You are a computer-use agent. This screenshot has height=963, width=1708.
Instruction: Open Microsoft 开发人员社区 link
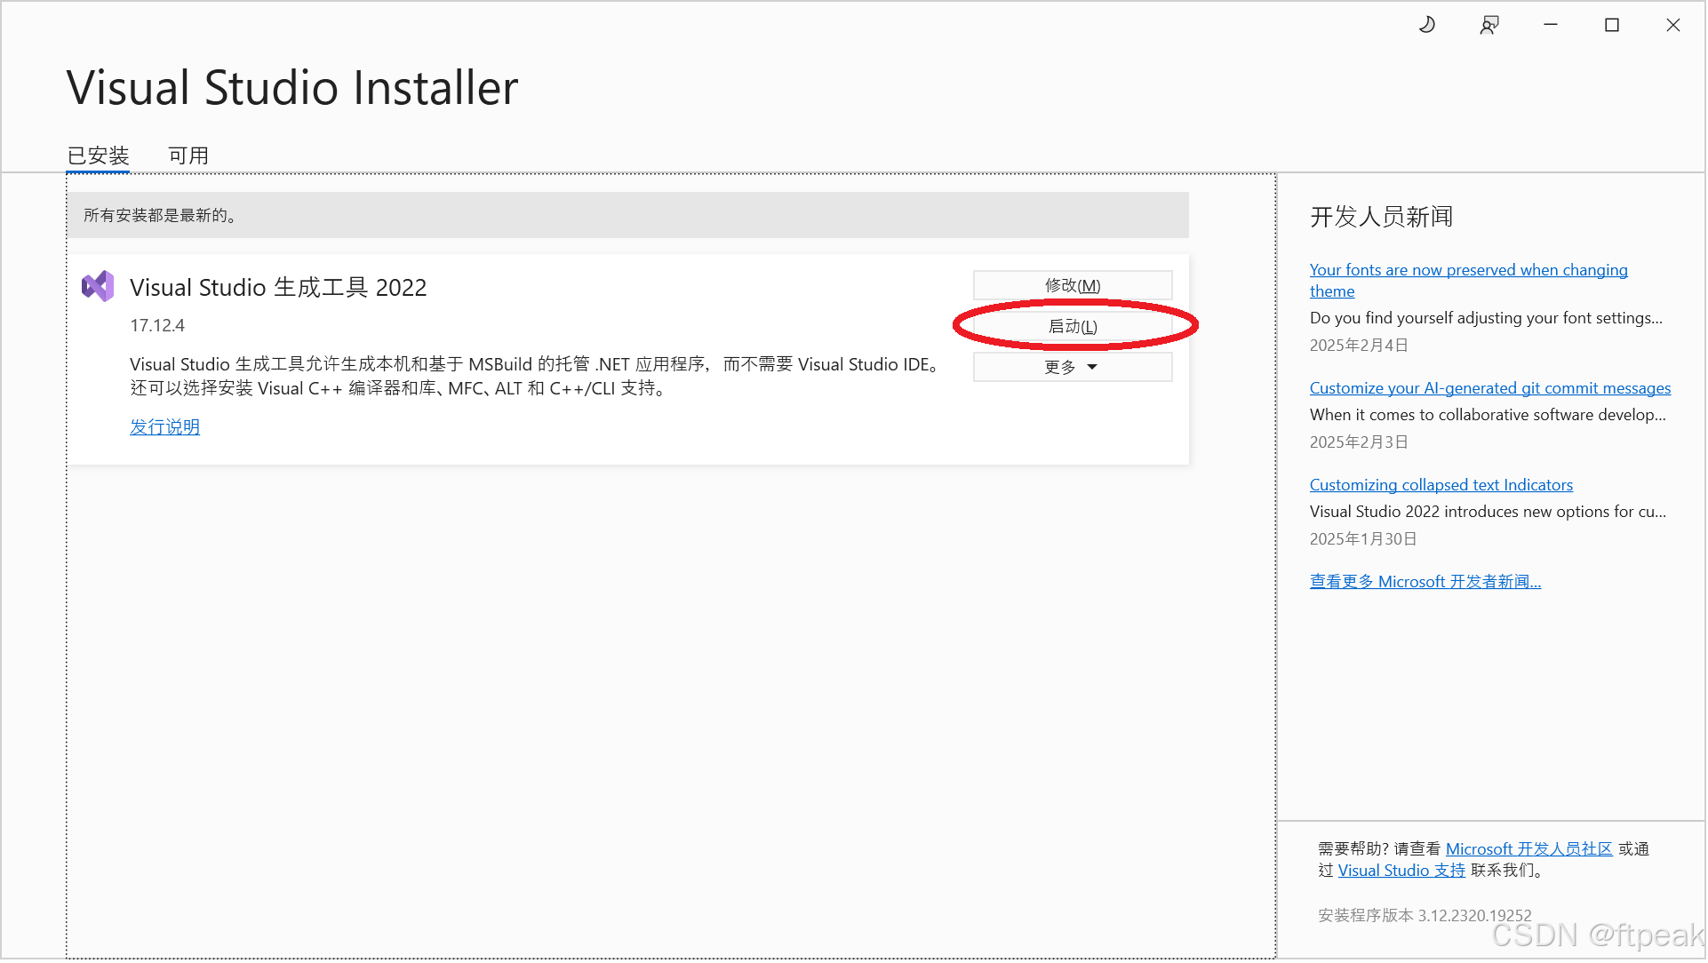point(1529,849)
